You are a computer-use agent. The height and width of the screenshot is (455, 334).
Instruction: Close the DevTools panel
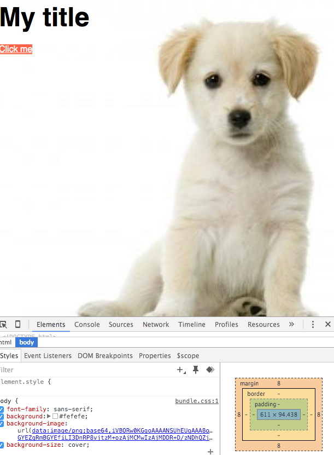point(327,324)
